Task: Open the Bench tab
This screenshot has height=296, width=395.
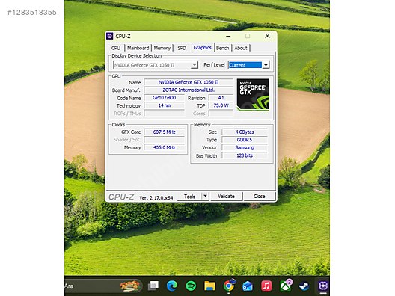Action: [x=223, y=48]
